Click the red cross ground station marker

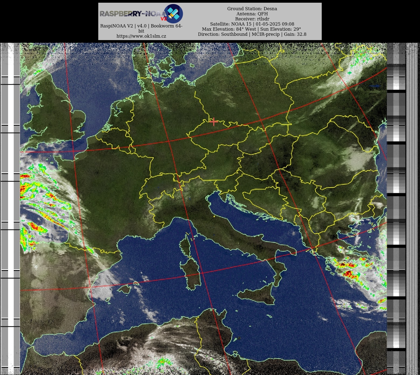(x=214, y=122)
